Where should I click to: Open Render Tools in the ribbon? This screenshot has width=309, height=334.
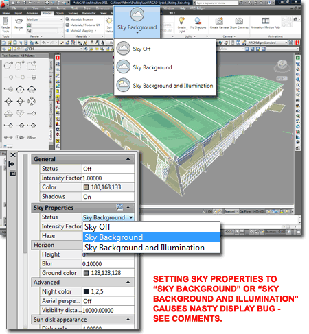point(5,24)
